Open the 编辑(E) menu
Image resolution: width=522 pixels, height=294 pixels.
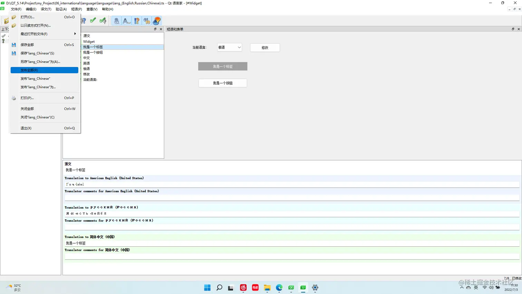pos(31,9)
